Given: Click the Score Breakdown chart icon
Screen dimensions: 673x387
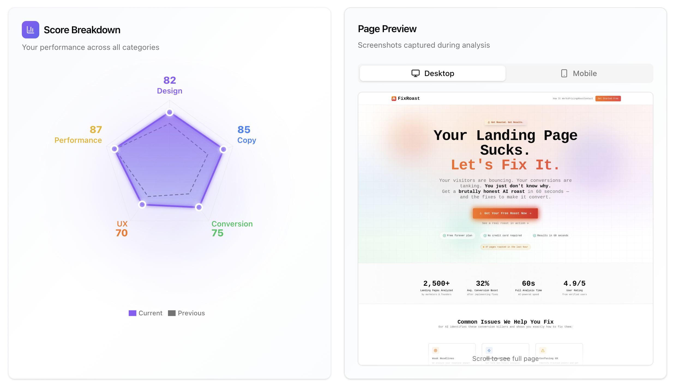Looking at the screenshot, I should 30,30.
